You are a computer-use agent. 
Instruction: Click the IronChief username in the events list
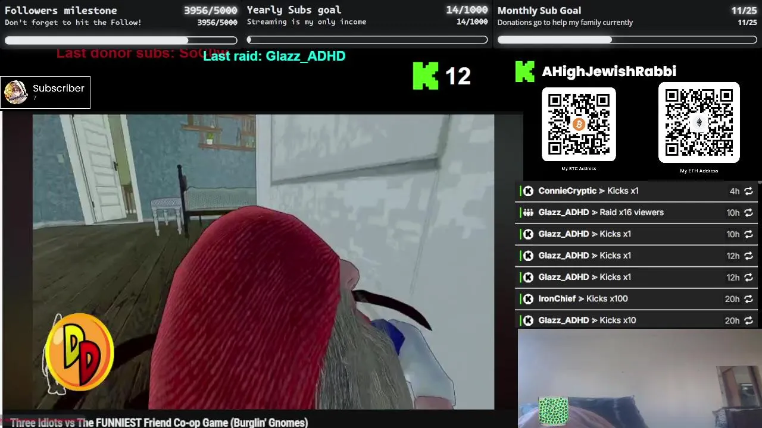tap(557, 299)
